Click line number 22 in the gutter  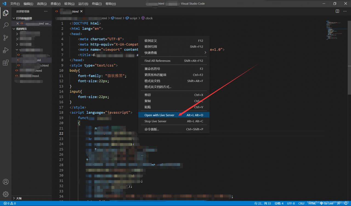tap(61, 133)
